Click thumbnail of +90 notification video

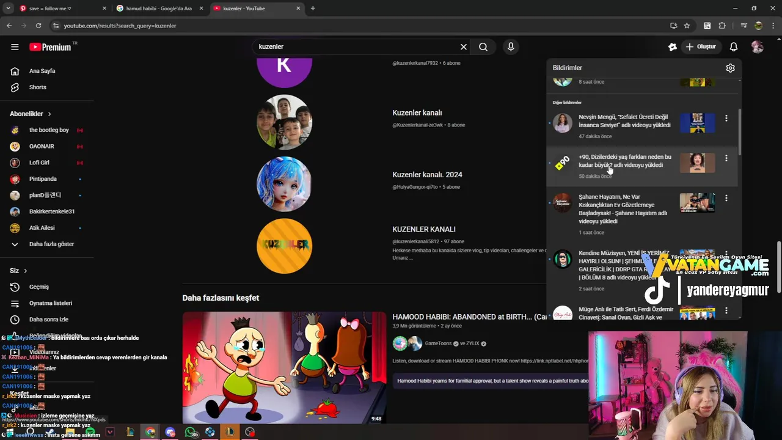tap(697, 163)
